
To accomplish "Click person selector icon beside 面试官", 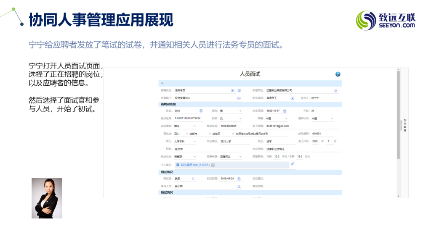I will coord(193,179).
